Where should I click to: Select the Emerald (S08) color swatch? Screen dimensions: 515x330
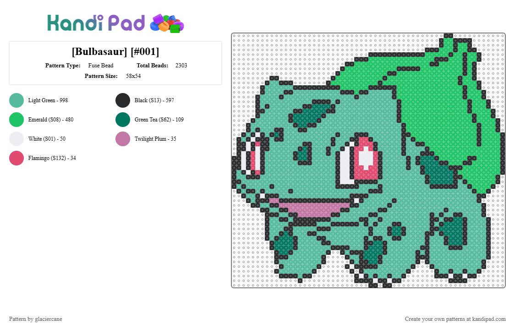(x=16, y=120)
